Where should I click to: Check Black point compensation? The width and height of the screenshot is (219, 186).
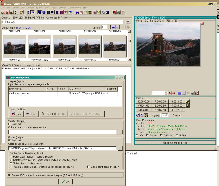(88, 167)
